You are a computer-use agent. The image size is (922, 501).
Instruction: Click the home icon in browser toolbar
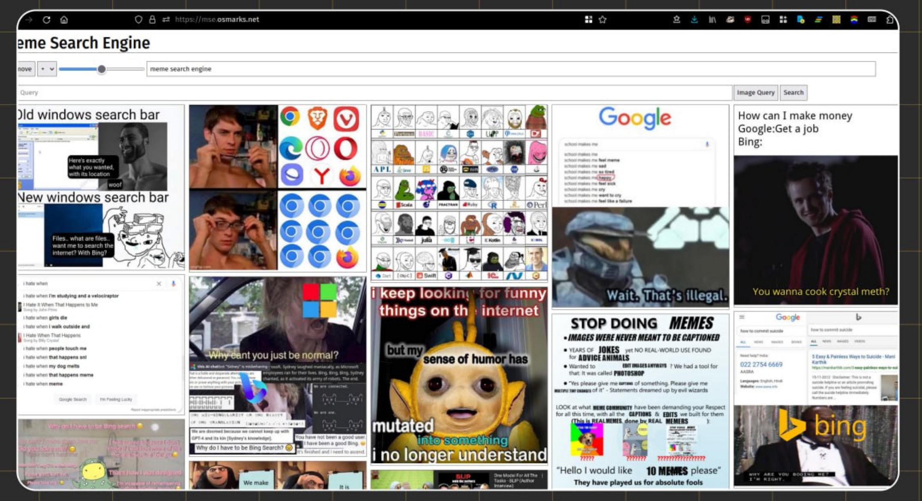[x=64, y=20]
